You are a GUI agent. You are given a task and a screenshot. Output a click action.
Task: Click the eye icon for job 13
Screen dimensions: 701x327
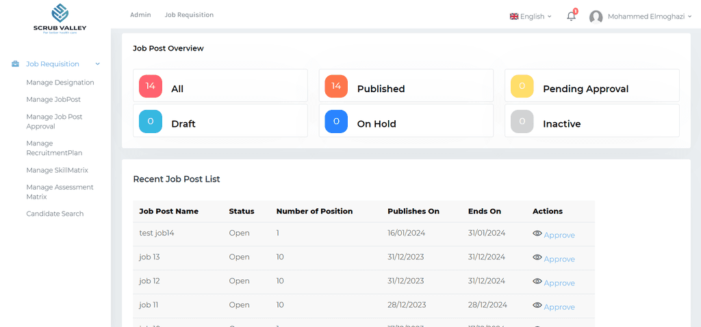point(537,257)
